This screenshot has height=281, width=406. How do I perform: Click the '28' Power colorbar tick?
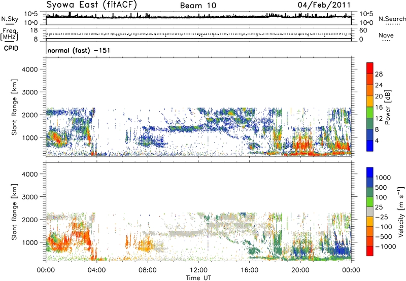pos(379,74)
